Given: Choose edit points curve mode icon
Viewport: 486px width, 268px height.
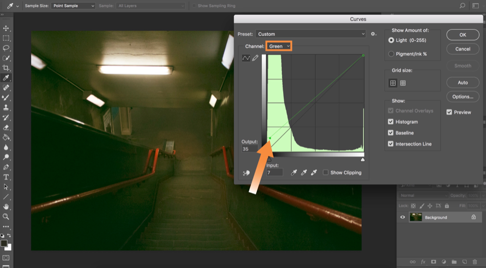Looking at the screenshot, I should pyautogui.click(x=246, y=58).
